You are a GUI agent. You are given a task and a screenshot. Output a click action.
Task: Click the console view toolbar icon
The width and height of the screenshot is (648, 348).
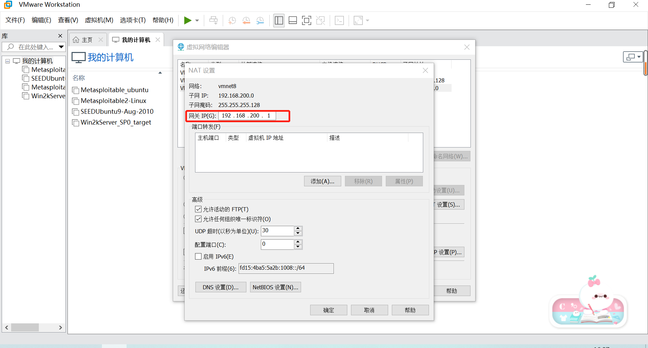tap(339, 21)
